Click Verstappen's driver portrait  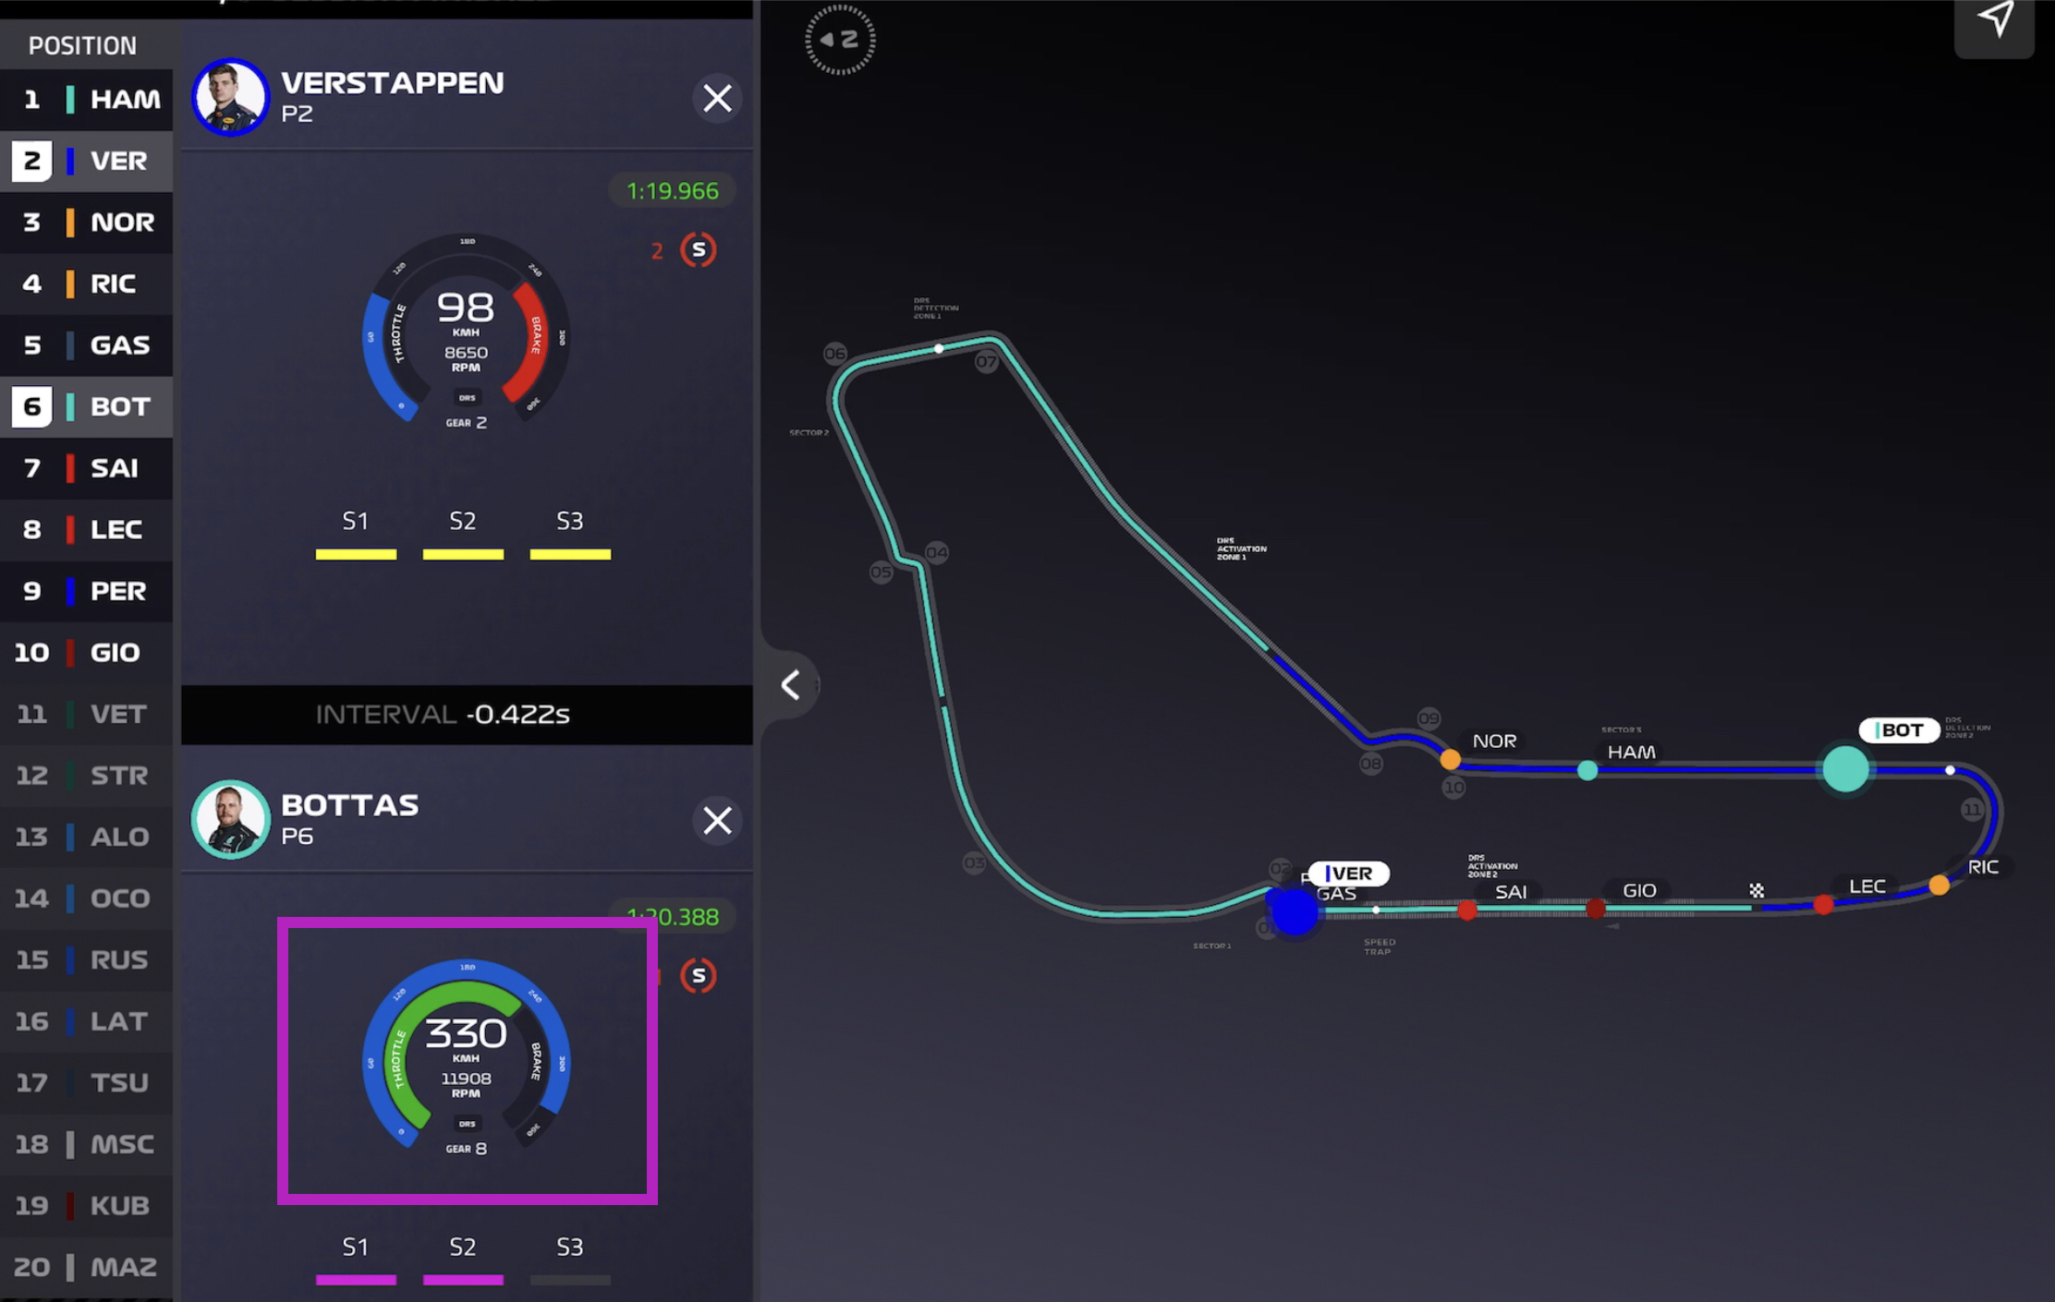point(230,97)
